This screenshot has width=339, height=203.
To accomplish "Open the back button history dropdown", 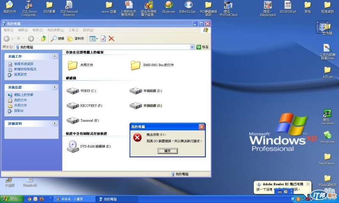I will (x=24, y=39).
